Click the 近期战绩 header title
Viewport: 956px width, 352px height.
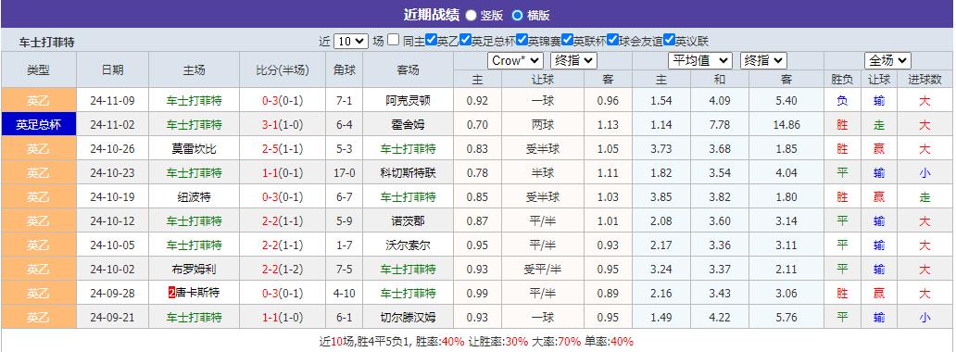tap(431, 15)
